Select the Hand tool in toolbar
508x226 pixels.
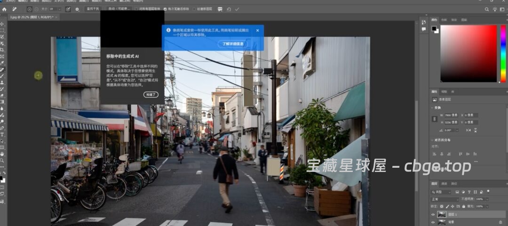point(2,154)
